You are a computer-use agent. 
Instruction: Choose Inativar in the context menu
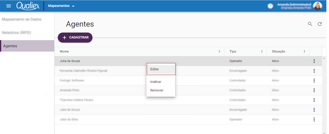pos(161,82)
